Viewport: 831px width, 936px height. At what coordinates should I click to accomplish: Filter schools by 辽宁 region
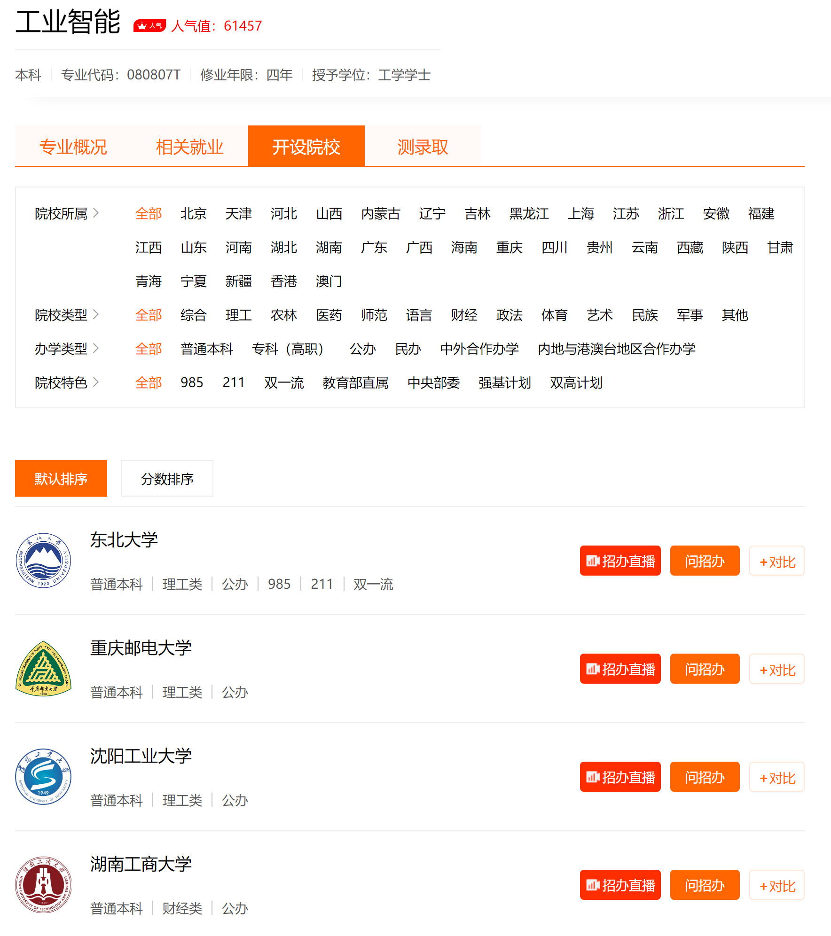click(x=432, y=213)
